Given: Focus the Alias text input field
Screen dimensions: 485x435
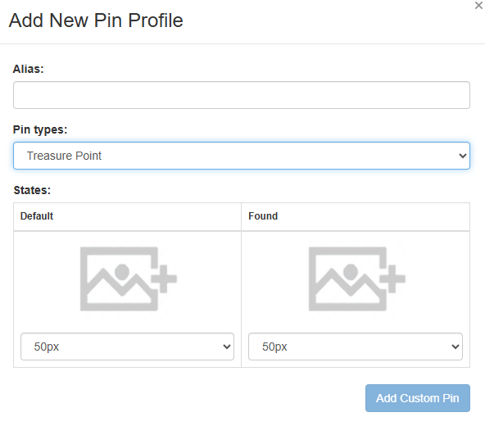Looking at the screenshot, I should coord(242,95).
